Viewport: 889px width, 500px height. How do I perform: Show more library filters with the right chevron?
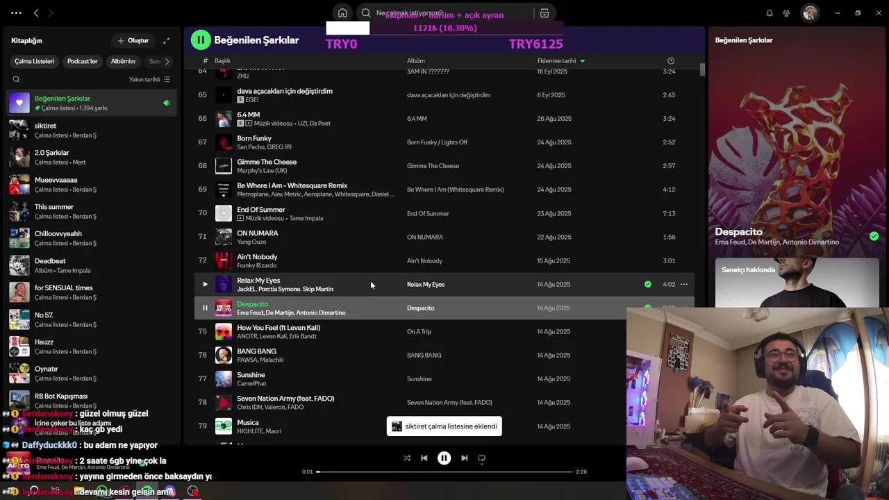[x=167, y=61]
